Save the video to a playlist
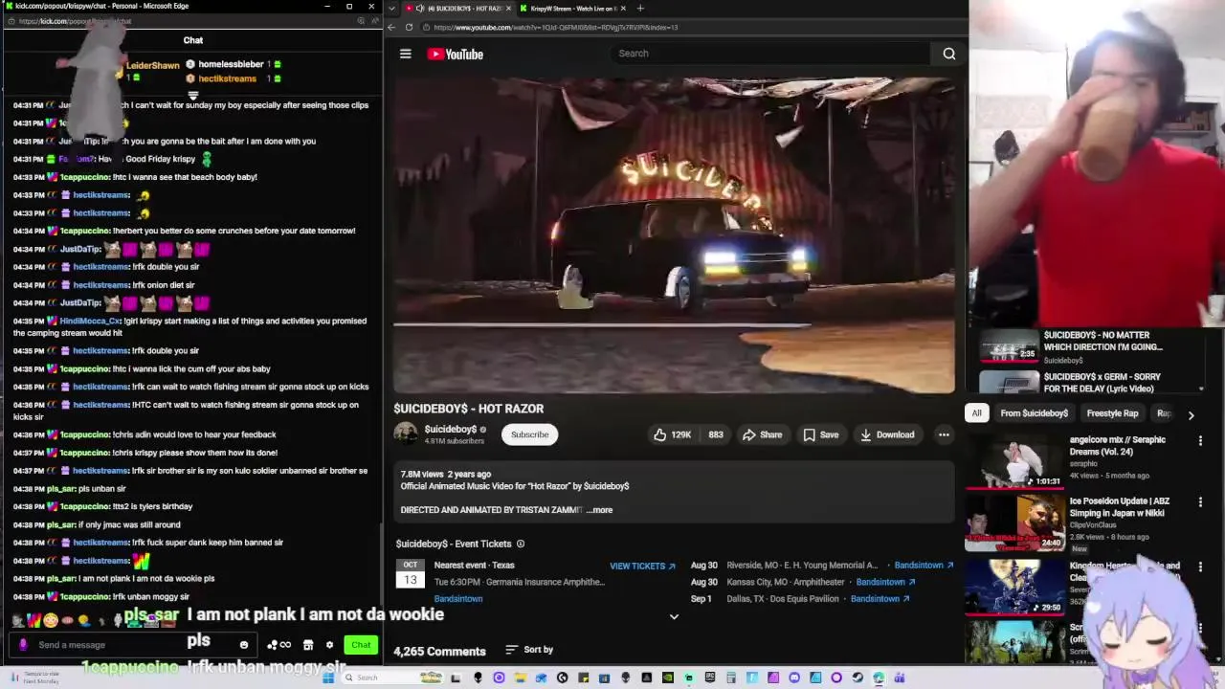 click(821, 434)
